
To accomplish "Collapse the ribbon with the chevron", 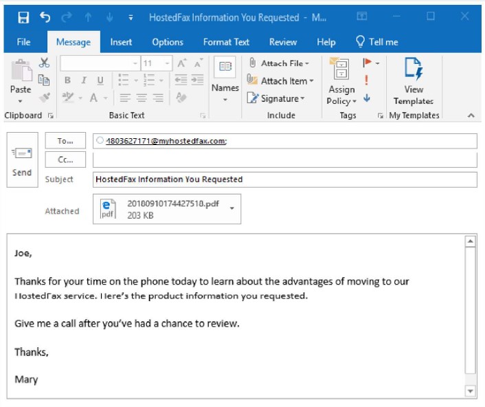I will (471, 115).
